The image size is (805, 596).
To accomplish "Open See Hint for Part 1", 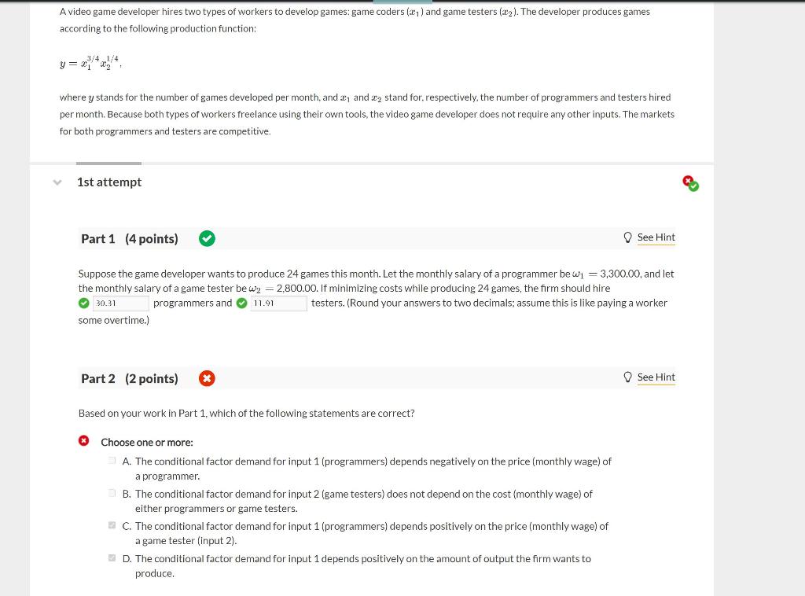I will click(656, 237).
